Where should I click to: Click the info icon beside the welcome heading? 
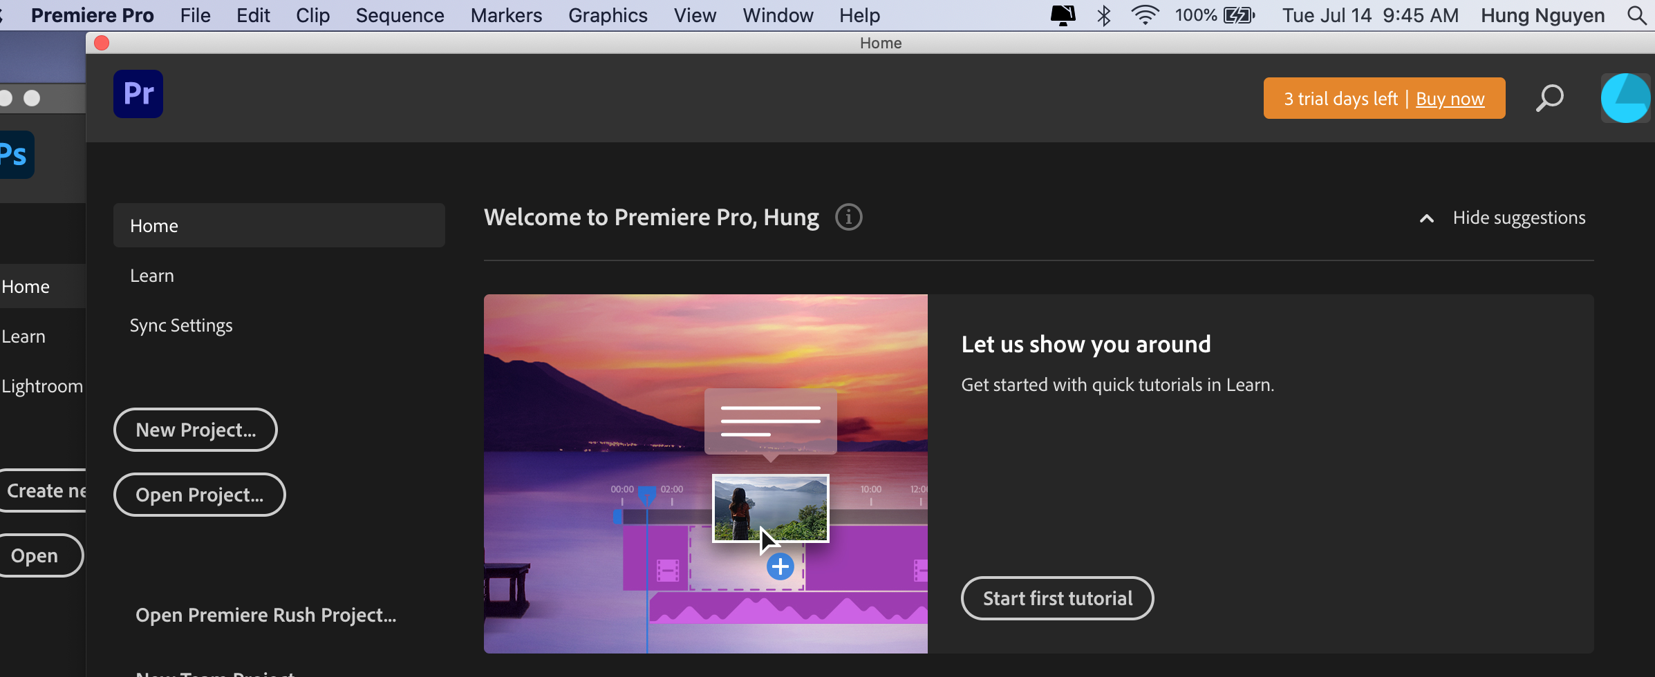pyautogui.click(x=848, y=218)
